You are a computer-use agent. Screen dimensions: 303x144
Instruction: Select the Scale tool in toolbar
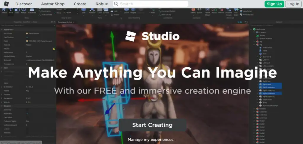(17, 11)
